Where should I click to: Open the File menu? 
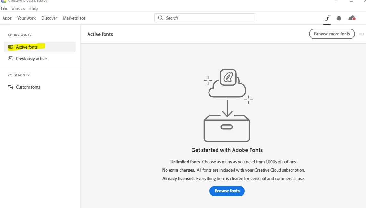click(4, 8)
